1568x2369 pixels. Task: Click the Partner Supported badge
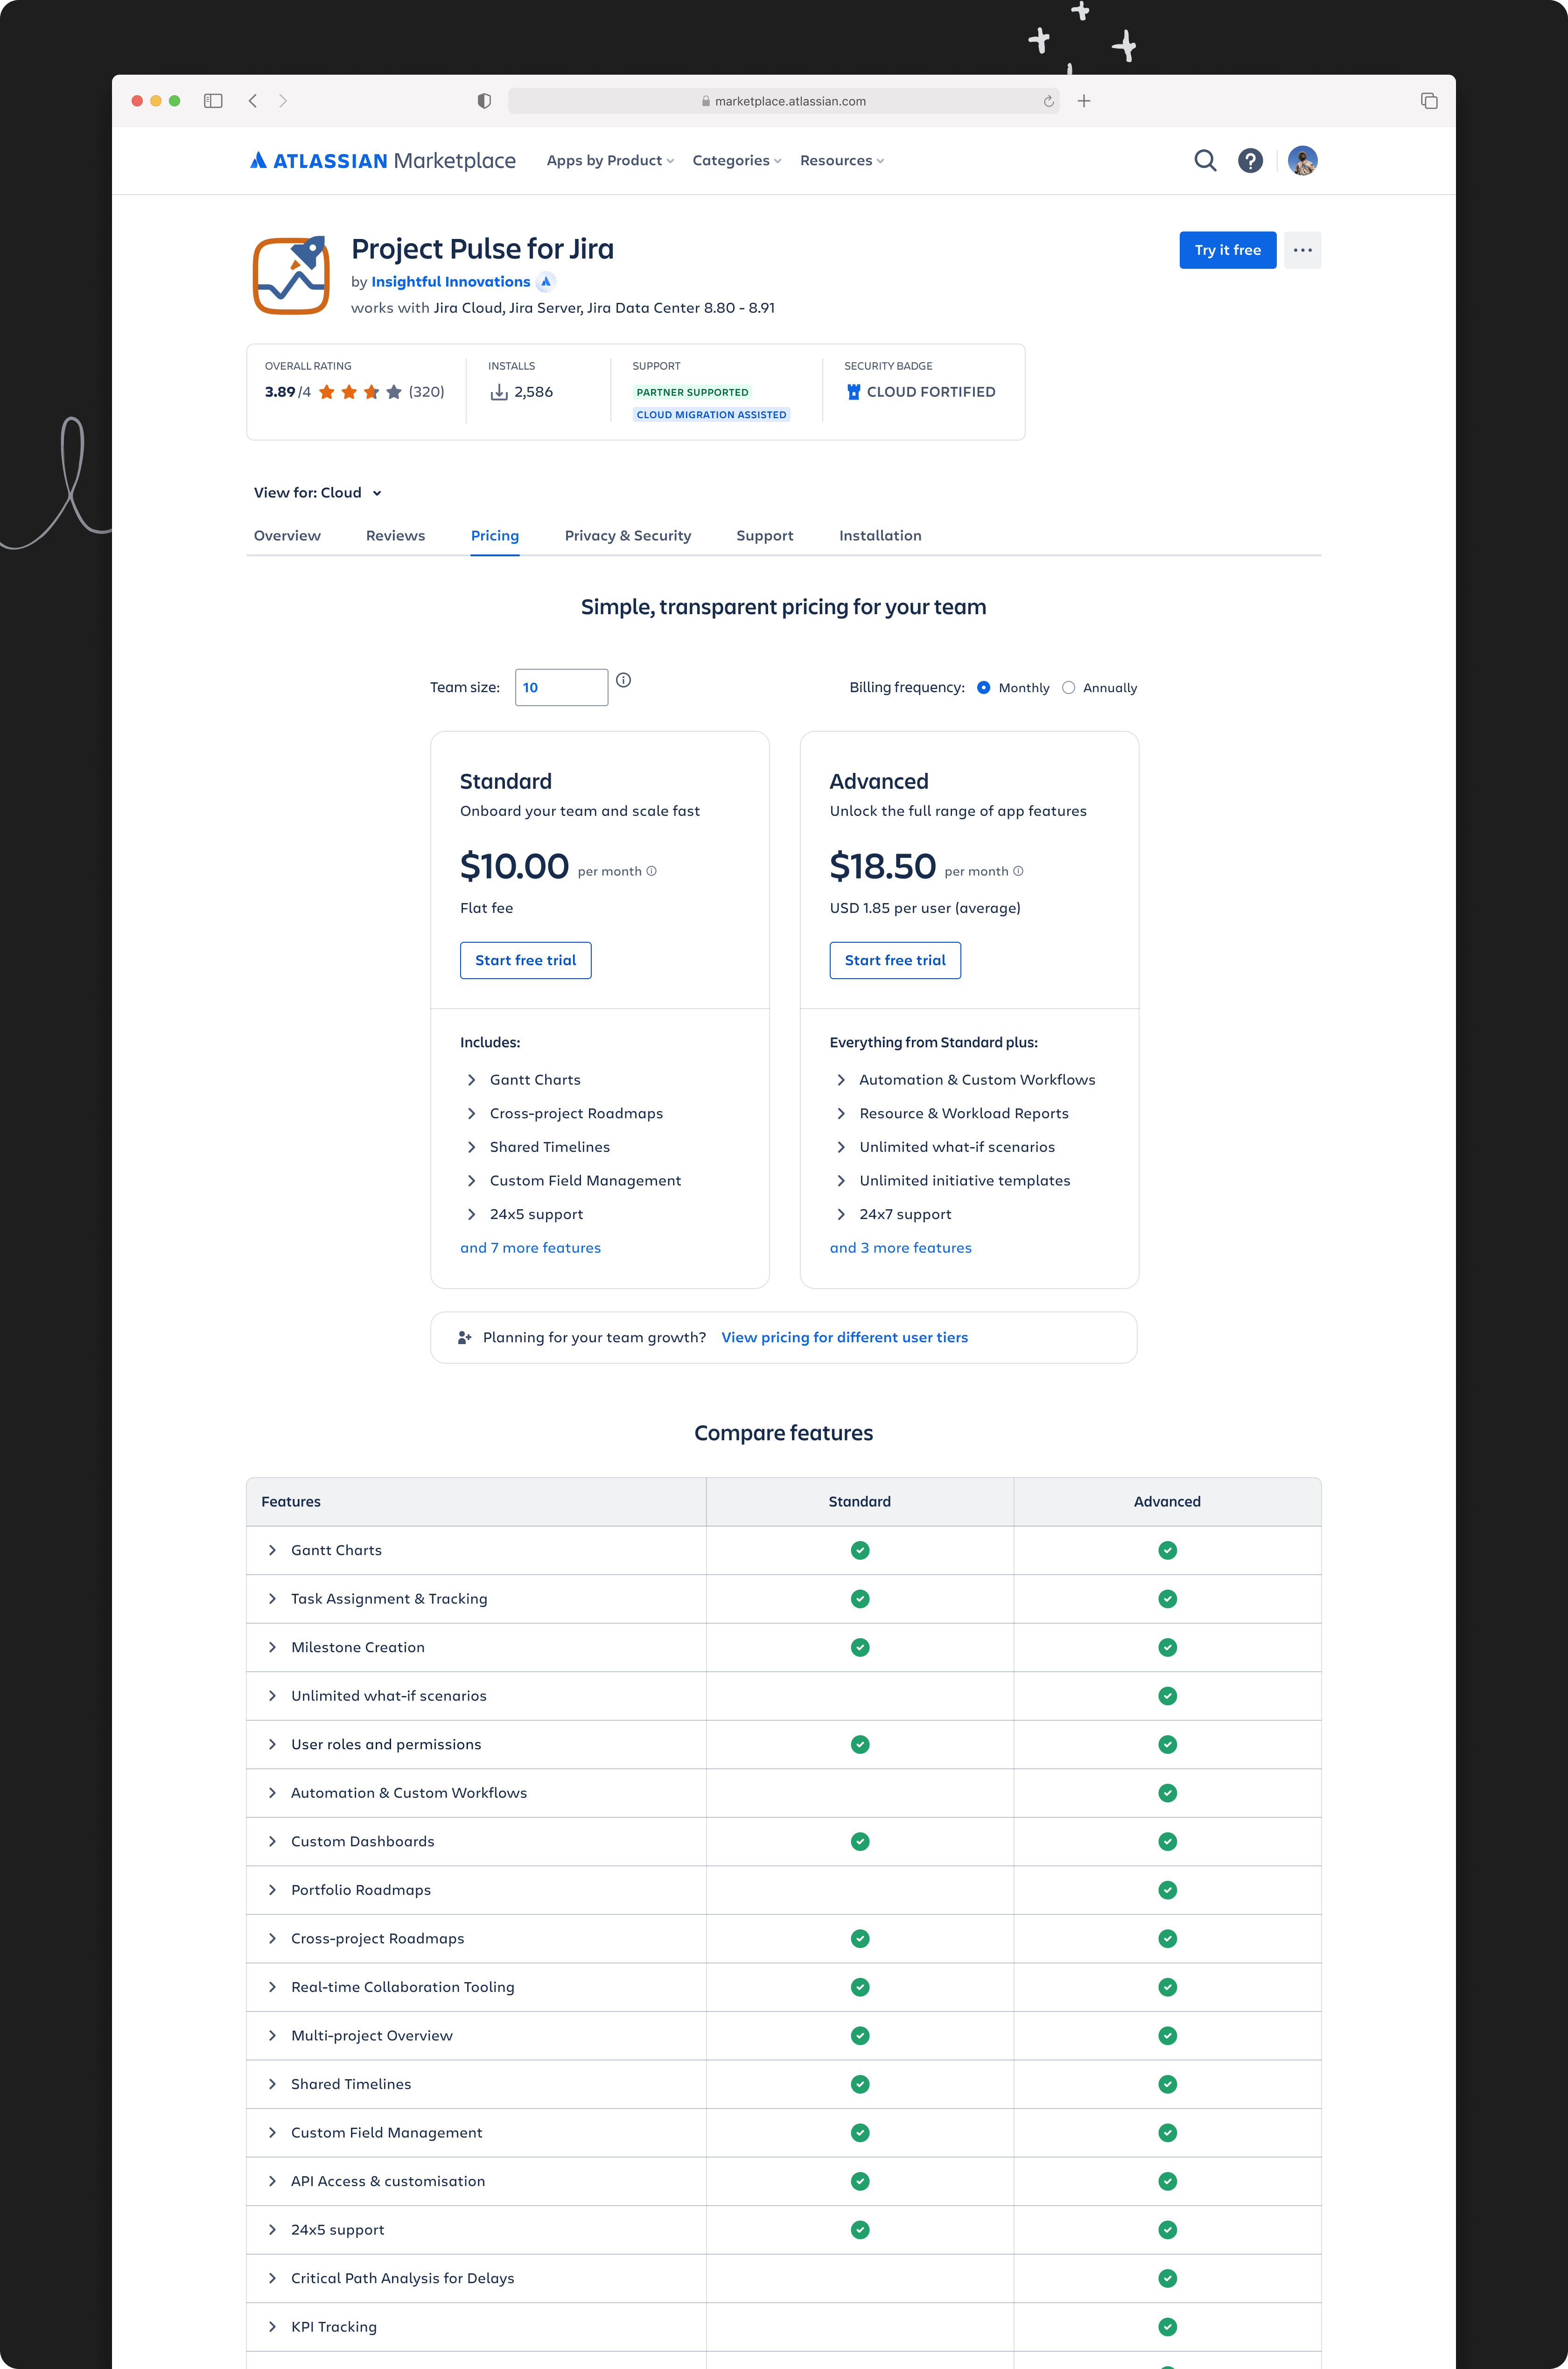click(x=692, y=392)
